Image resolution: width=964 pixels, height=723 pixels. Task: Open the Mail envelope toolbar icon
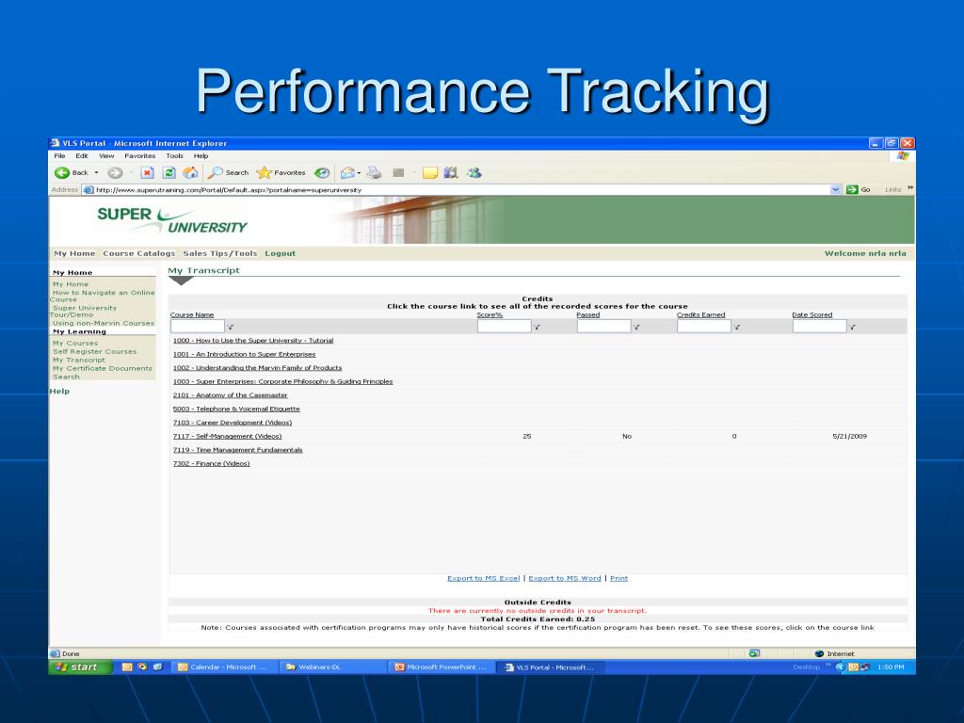point(348,173)
